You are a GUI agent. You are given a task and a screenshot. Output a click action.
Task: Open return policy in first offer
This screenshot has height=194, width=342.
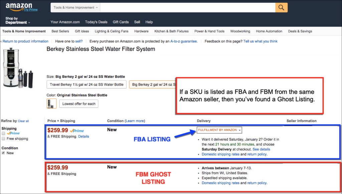257,154
